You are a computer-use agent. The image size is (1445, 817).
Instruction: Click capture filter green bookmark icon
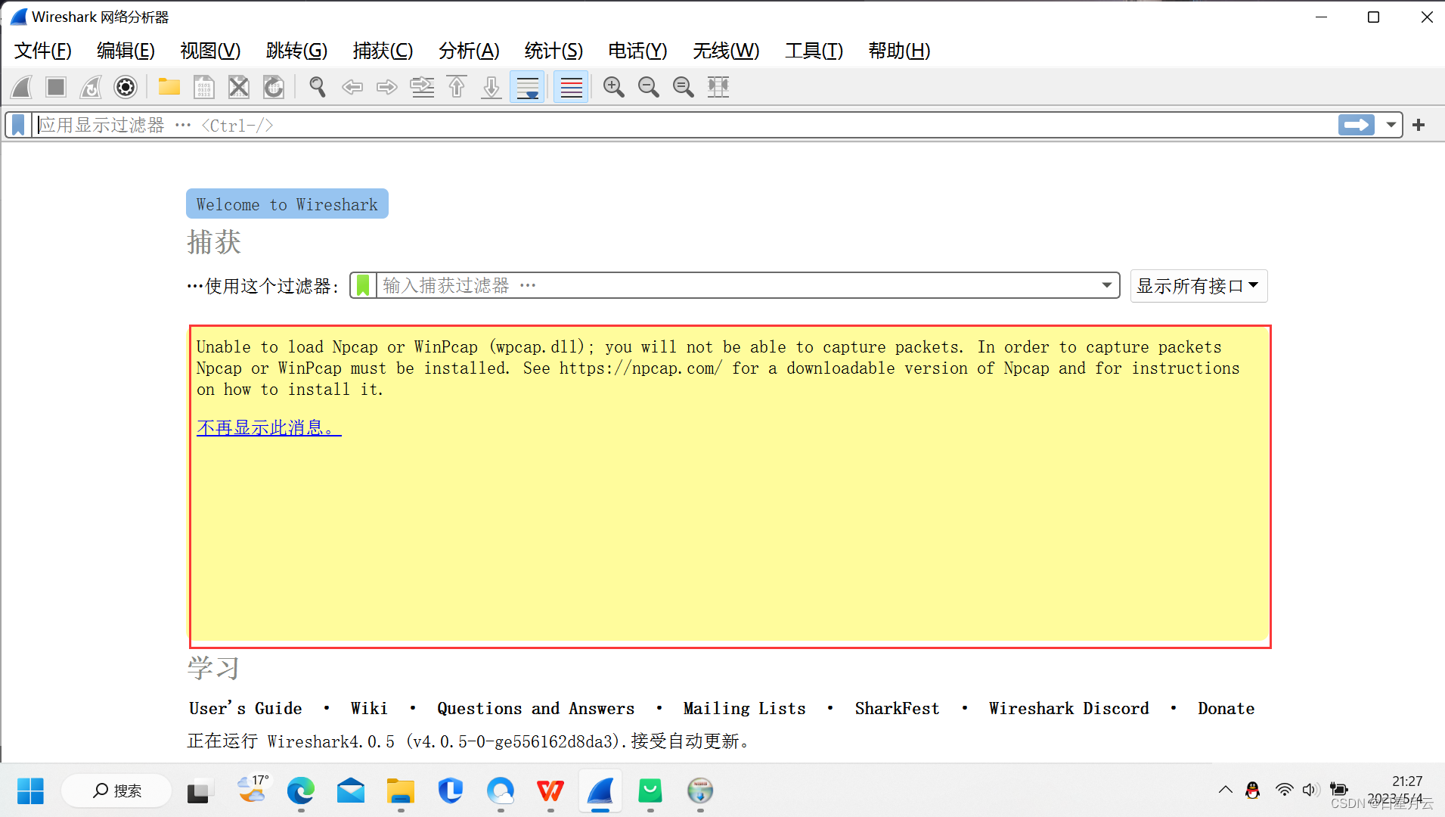(363, 285)
